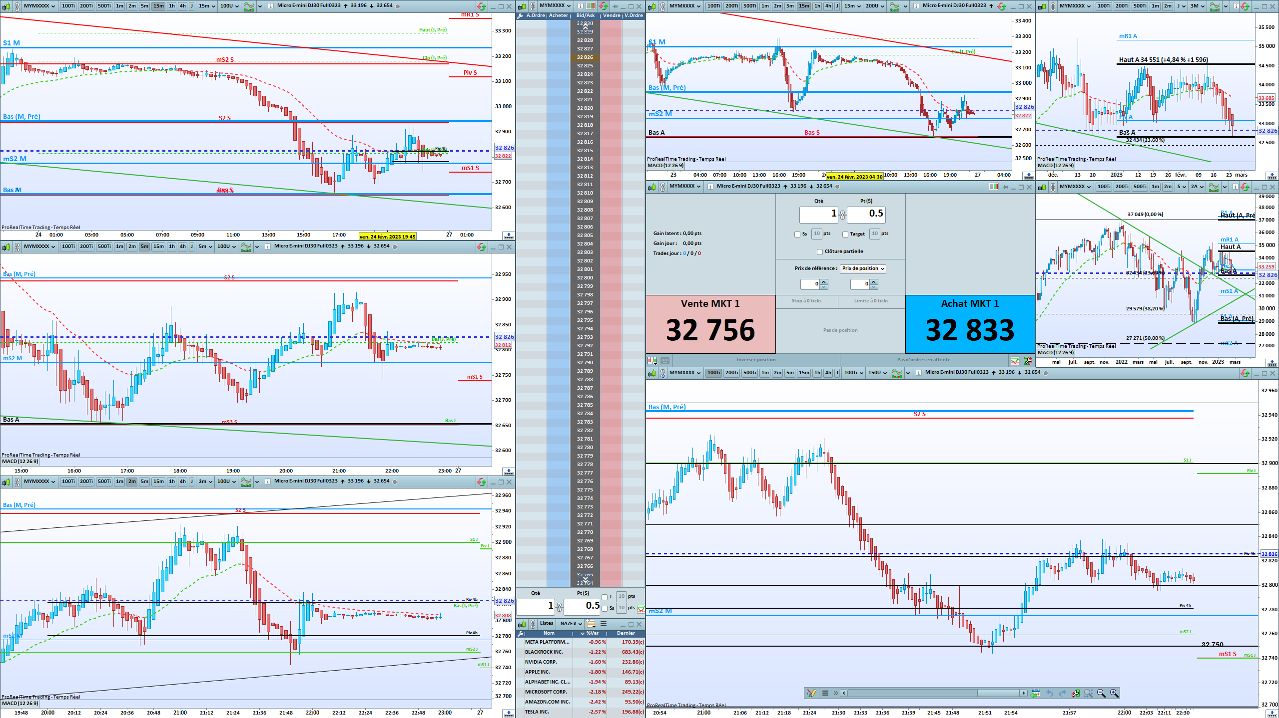Click the go-to-date calendar icon
This screenshot has height=718, width=1279.
(x=1035, y=693)
